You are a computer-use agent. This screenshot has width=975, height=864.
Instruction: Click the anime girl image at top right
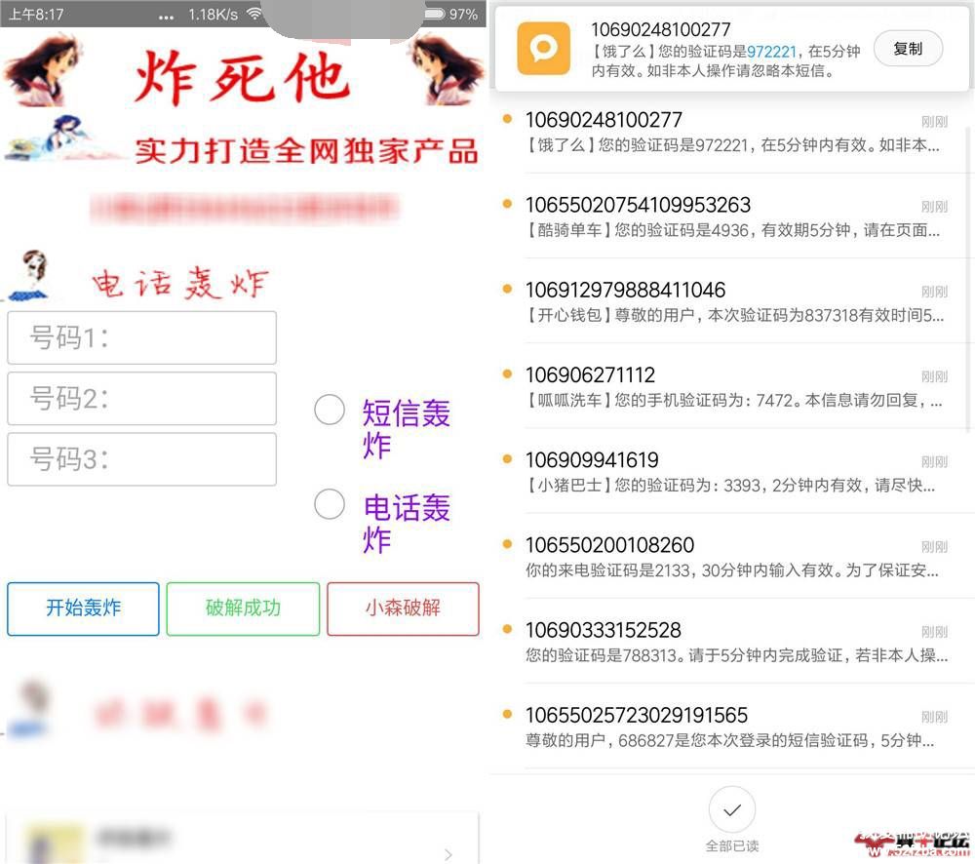pyautogui.click(x=446, y=68)
